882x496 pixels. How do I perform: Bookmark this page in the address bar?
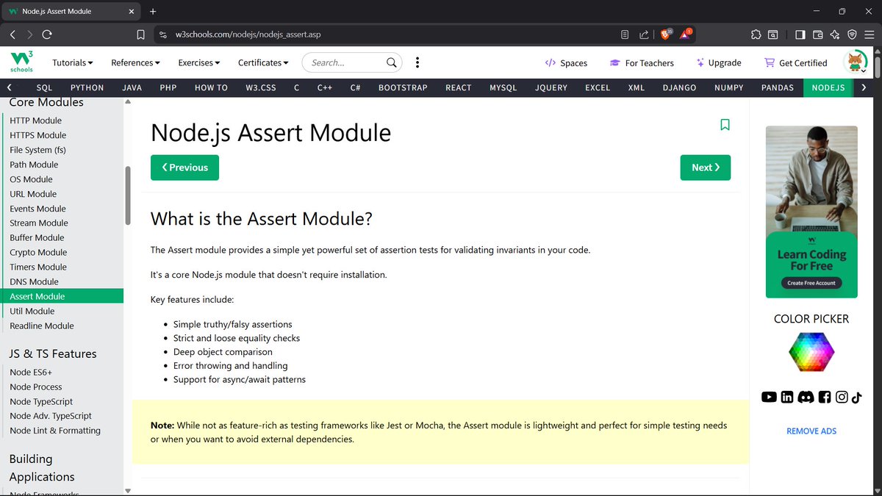coord(141,35)
